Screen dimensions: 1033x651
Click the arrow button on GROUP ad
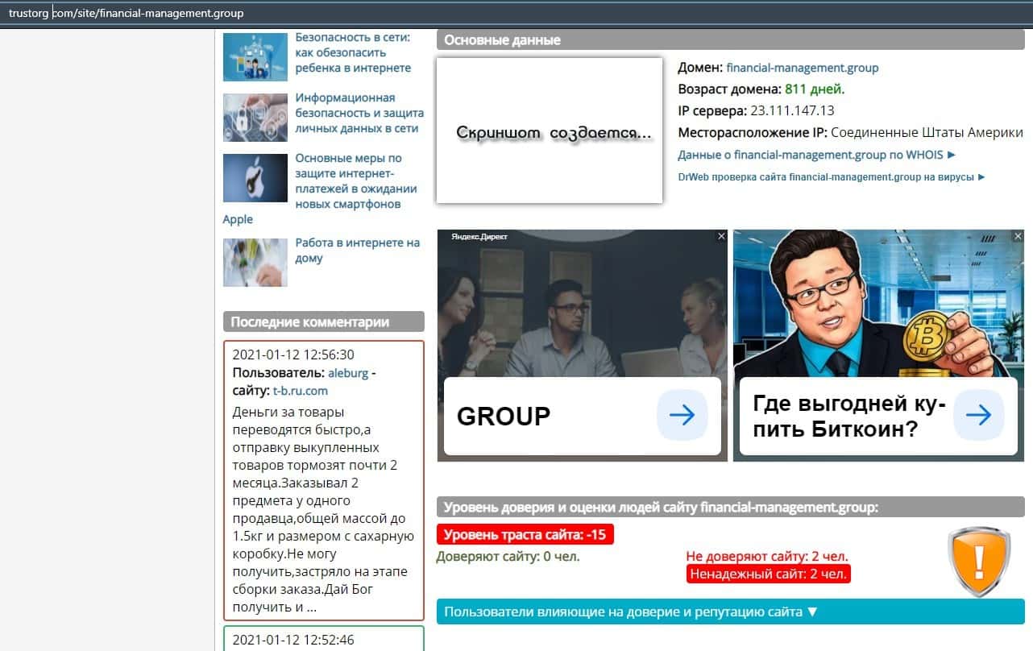pyautogui.click(x=682, y=415)
